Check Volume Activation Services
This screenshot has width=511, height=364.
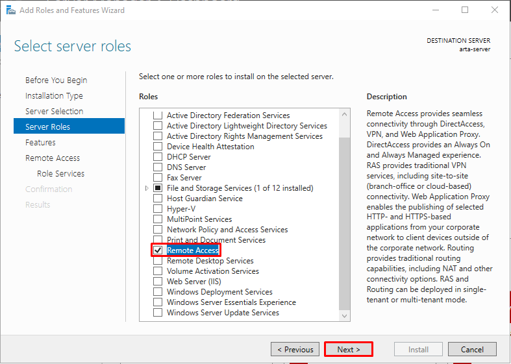[x=158, y=271]
